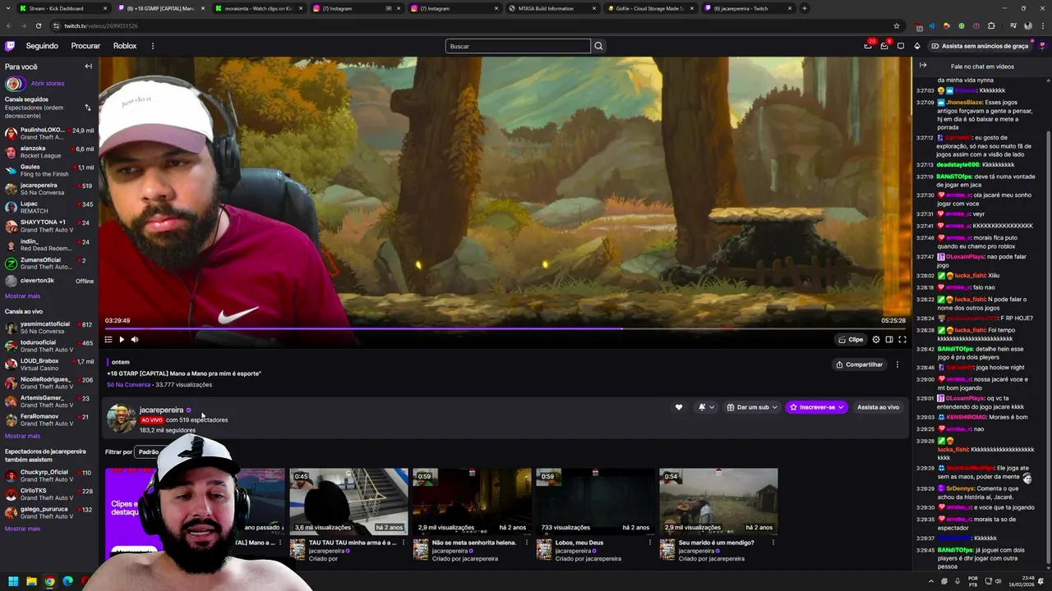Click Só Na Conversa category link under title

pyautogui.click(x=128, y=384)
